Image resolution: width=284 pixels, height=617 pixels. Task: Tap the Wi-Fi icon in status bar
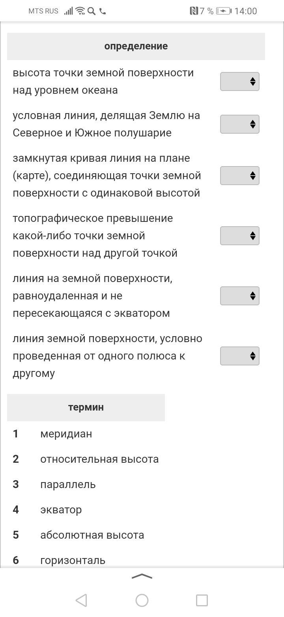[80, 11]
